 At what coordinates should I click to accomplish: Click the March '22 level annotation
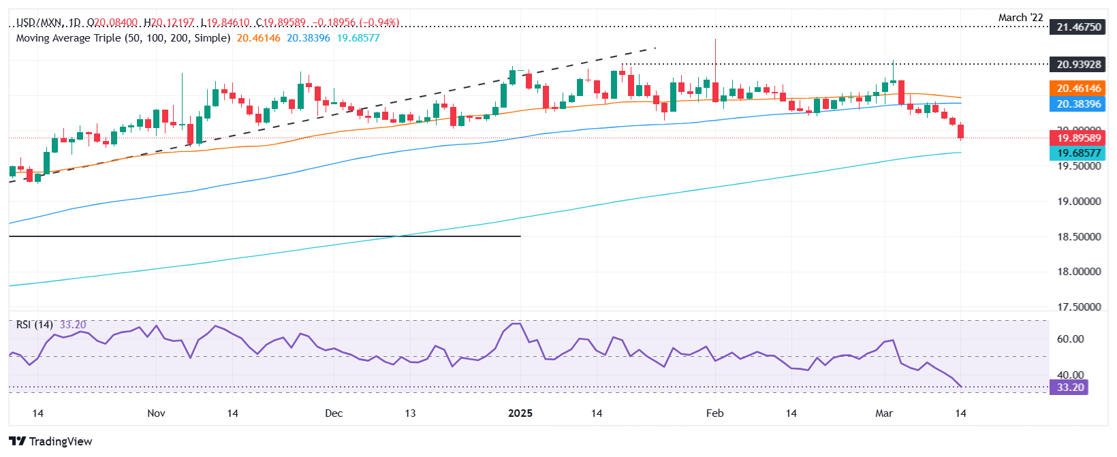tap(1020, 18)
